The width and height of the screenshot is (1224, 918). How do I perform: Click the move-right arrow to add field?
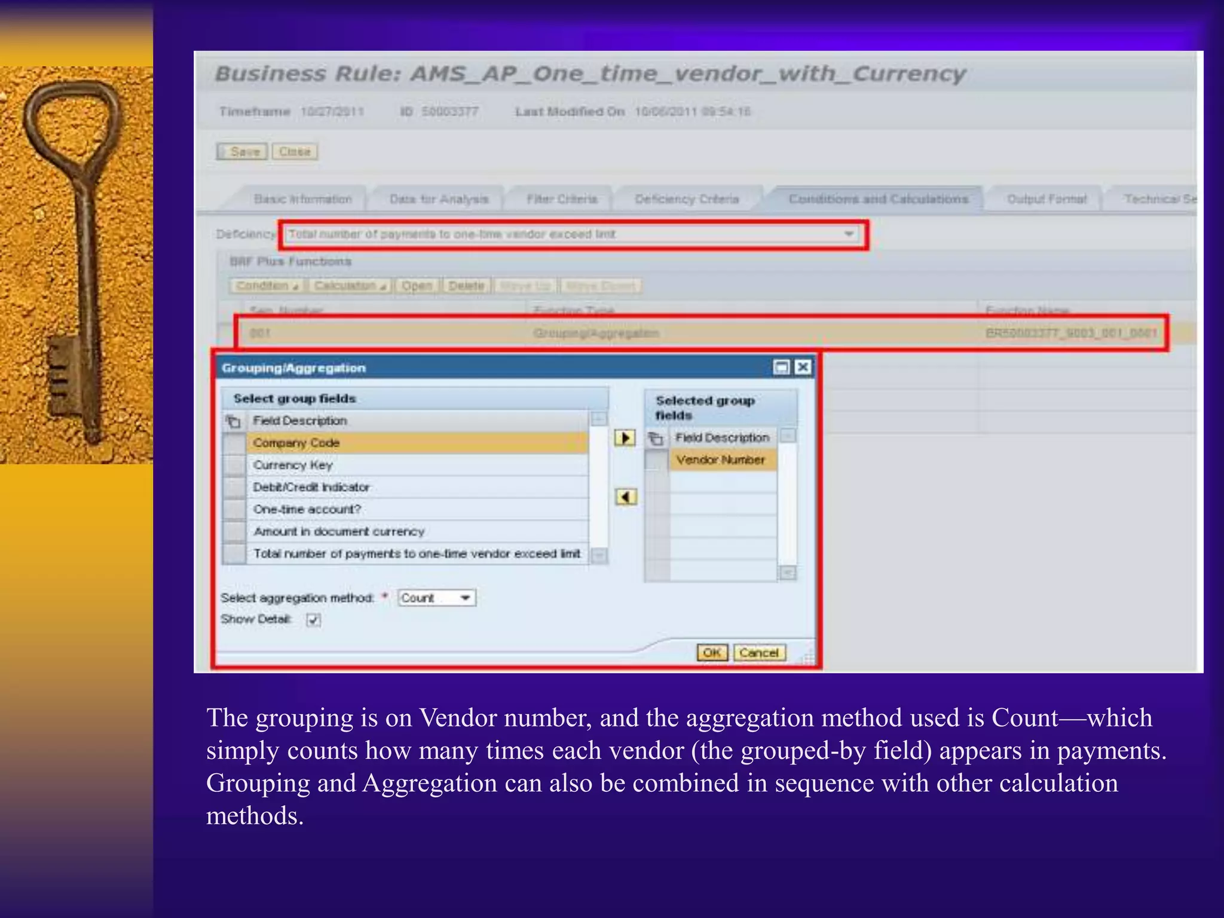click(x=625, y=438)
